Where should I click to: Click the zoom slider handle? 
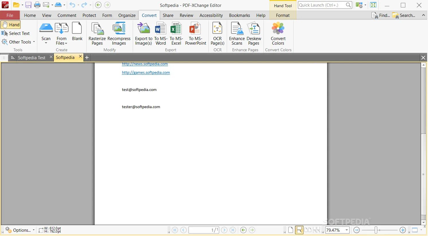[x=376, y=230]
